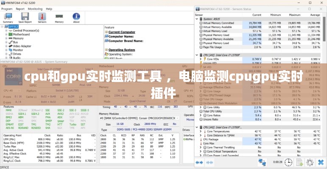
Task: Open Sensors via the thermometer icon
Action: coord(42,16)
